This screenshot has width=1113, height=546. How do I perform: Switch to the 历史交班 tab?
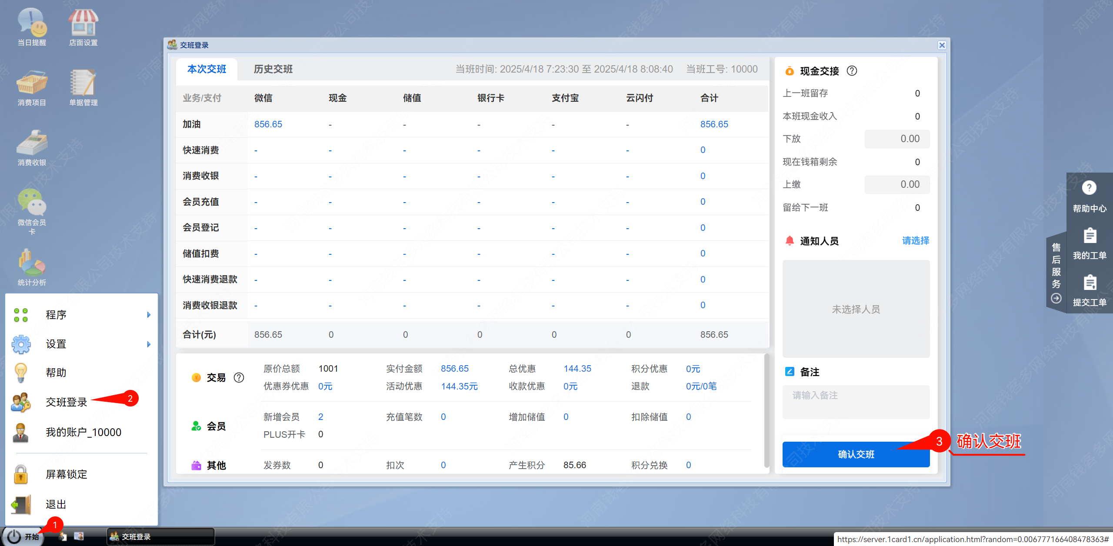click(x=273, y=69)
